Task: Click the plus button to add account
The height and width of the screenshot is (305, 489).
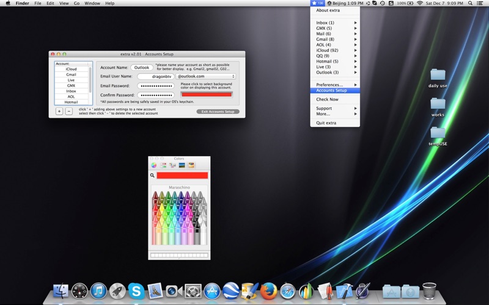Action: 59,111
